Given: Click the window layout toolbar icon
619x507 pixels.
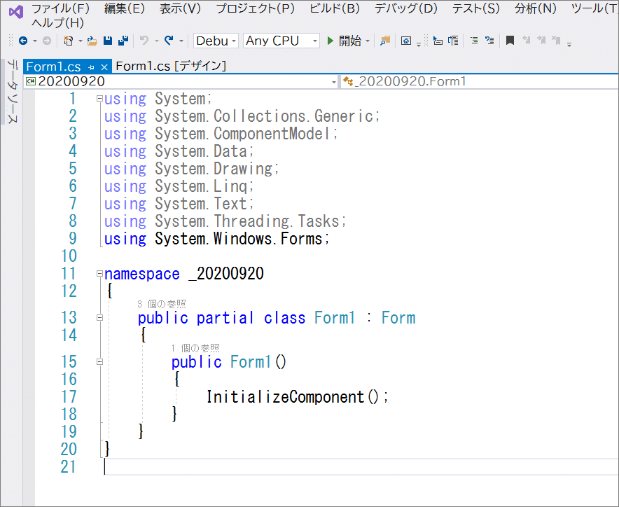Looking at the screenshot, I should [x=406, y=41].
